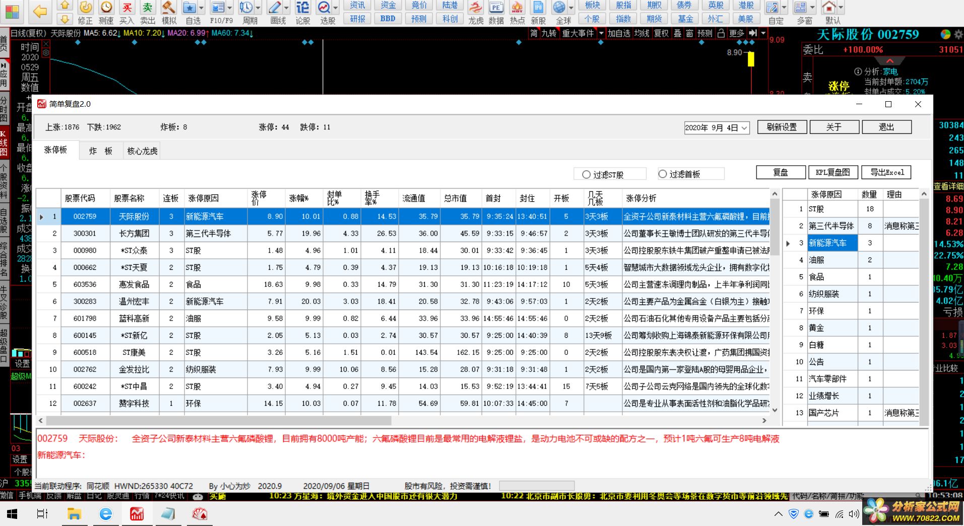Click the 退出 button
The image size is (964, 526).
click(x=886, y=127)
